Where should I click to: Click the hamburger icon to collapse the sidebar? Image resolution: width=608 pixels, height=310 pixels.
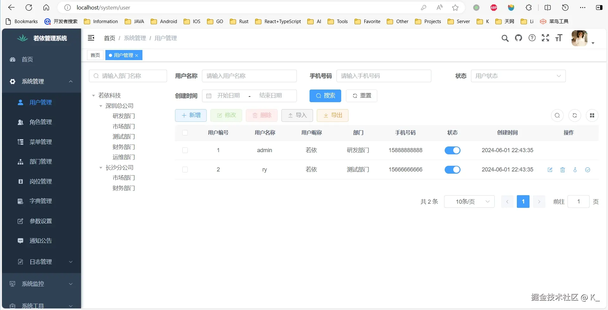[x=91, y=38]
